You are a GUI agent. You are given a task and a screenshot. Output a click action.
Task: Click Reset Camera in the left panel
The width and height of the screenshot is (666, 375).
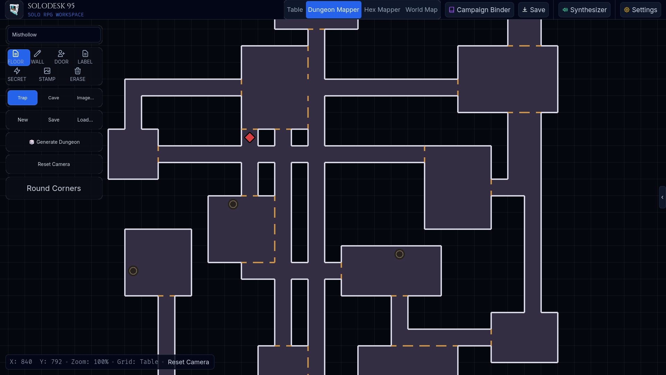(54, 164)
